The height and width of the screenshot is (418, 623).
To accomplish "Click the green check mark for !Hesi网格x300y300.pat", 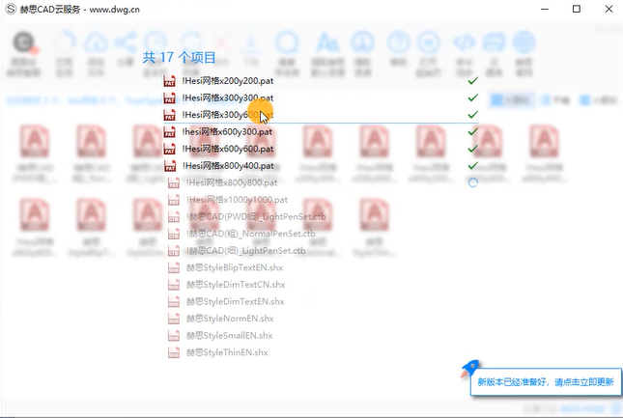I will click(x=472, y=98).
